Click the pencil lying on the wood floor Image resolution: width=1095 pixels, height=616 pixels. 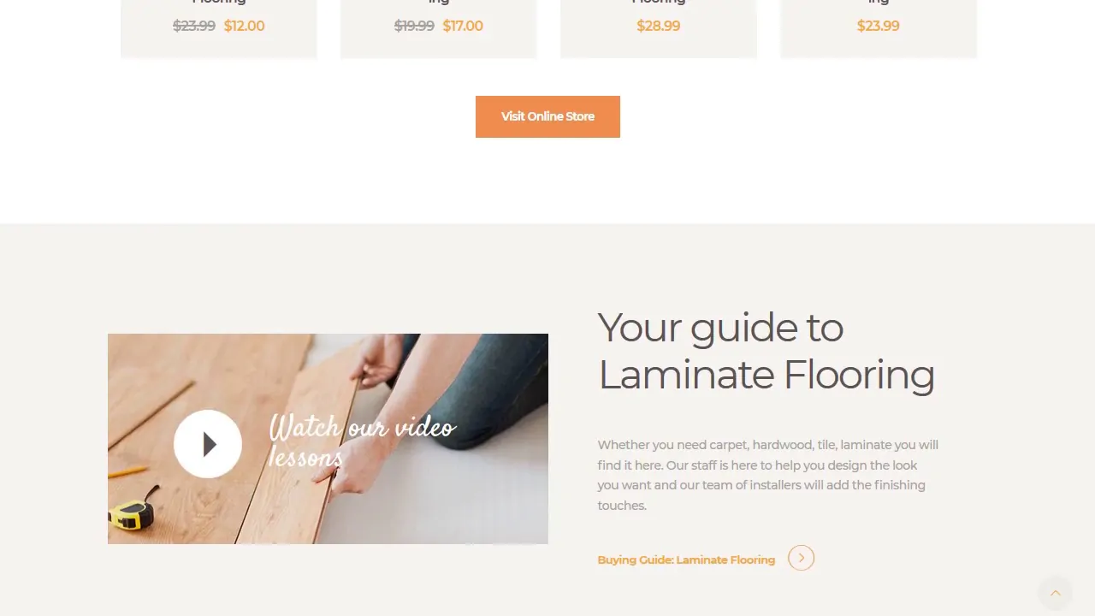point(128,471)
